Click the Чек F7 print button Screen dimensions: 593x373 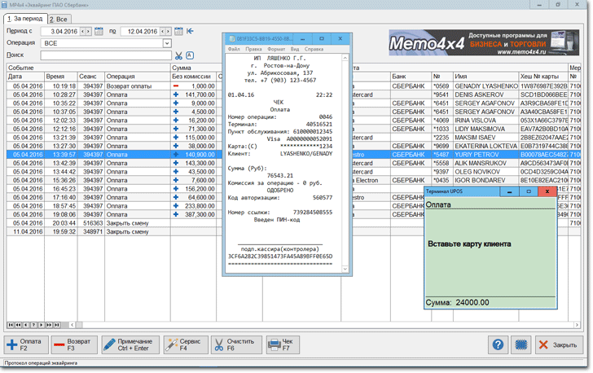click(x=283, y=345)
